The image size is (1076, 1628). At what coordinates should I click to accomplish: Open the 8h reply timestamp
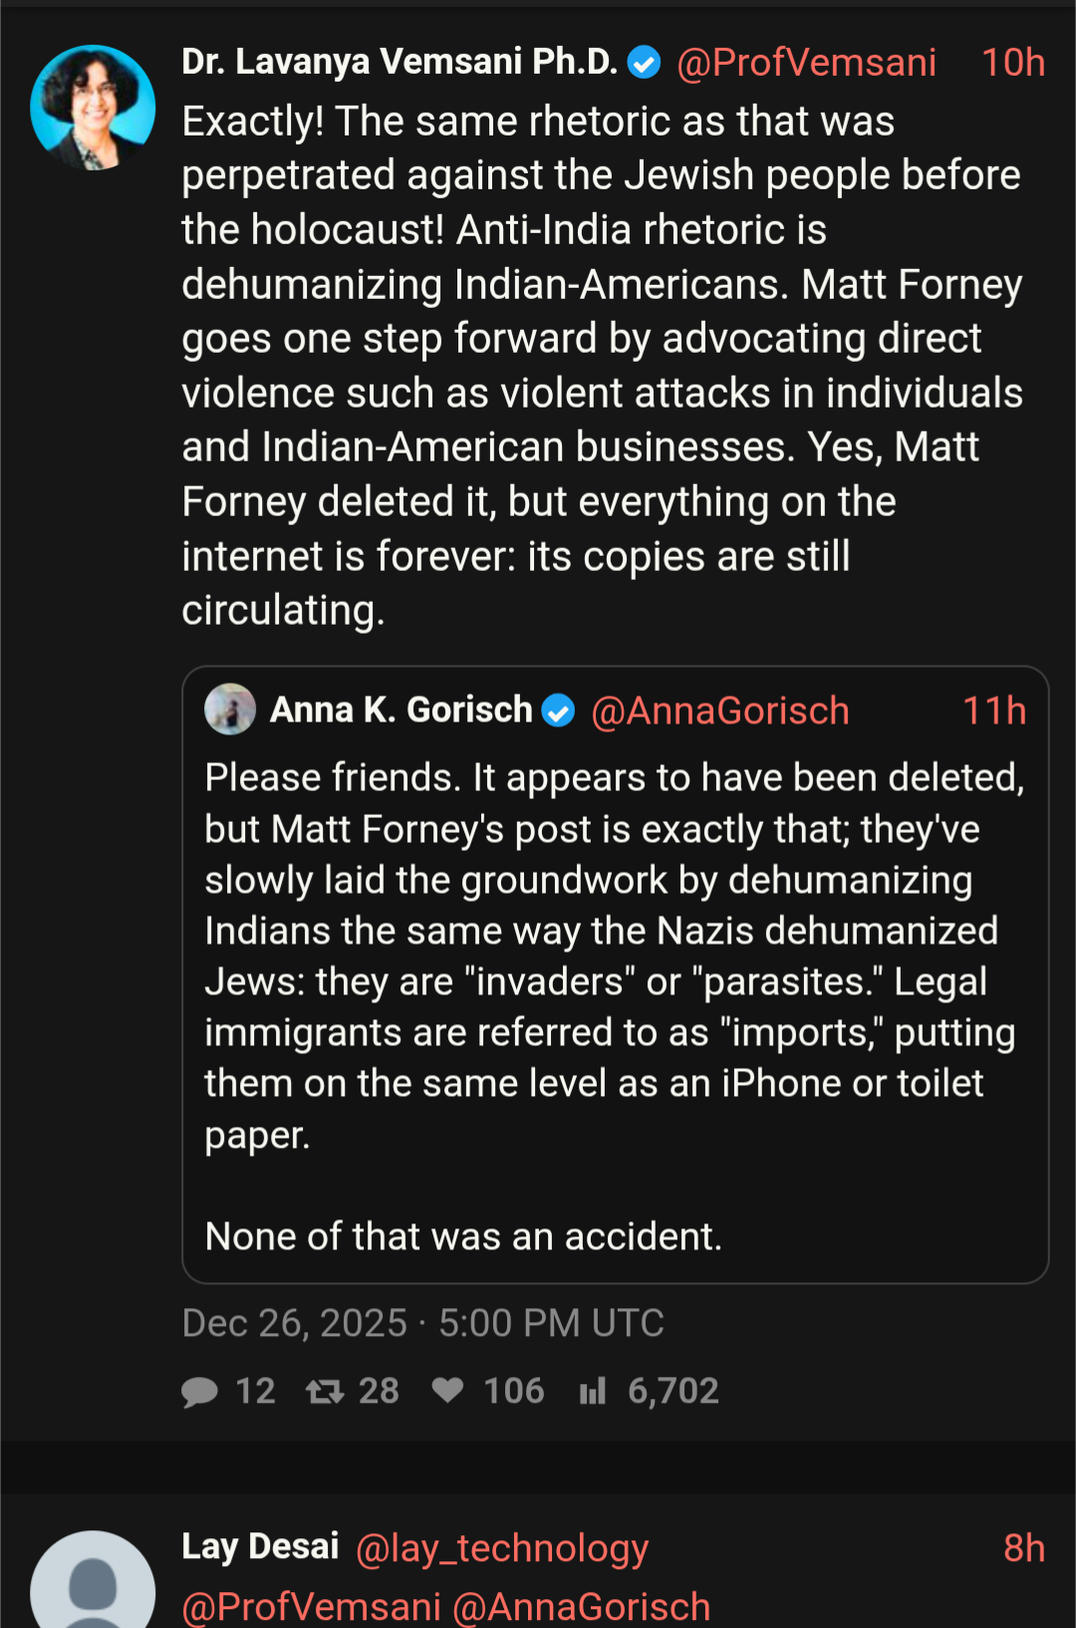click(x=1023, y=1548)
